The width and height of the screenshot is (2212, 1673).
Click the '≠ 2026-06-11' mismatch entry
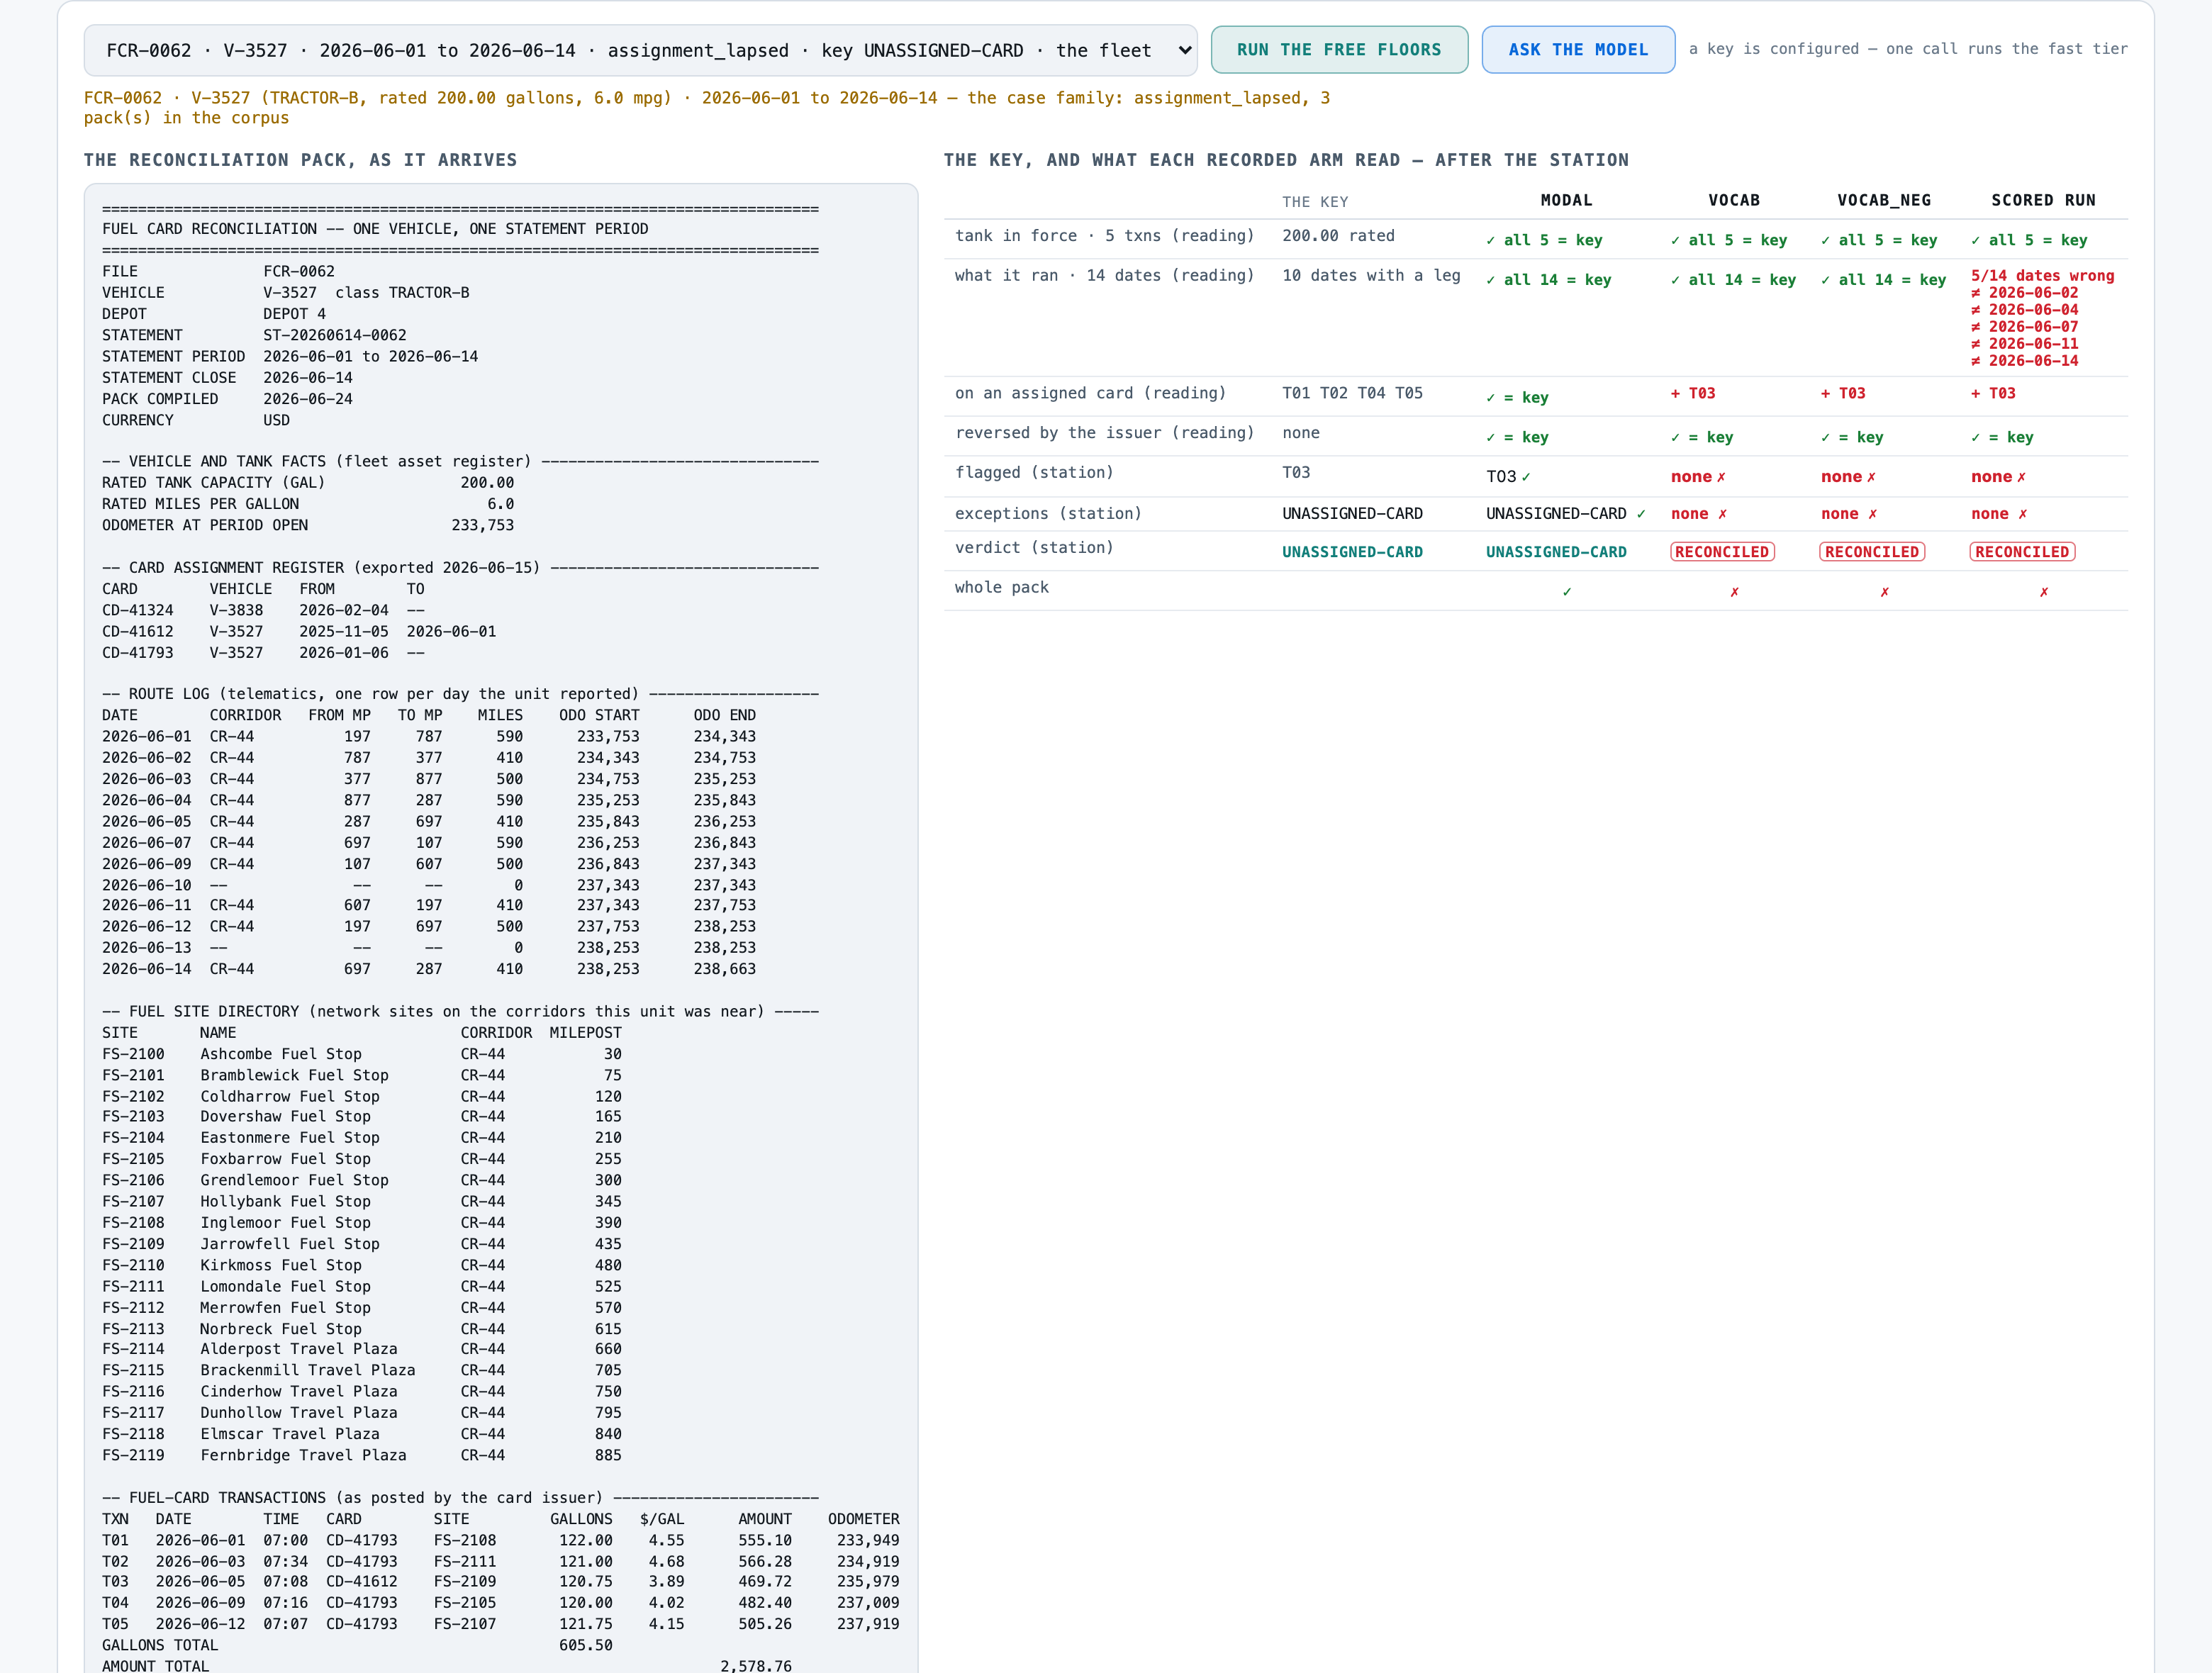[x=2024, y=344]
